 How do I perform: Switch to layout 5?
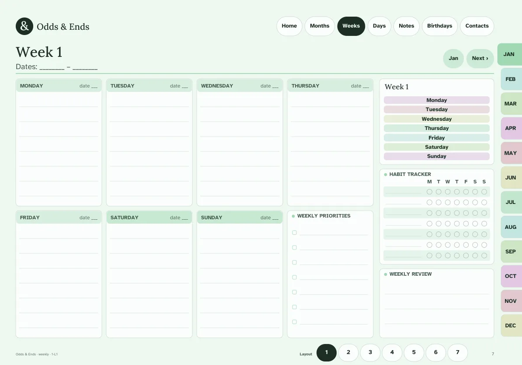pos(414,353)
